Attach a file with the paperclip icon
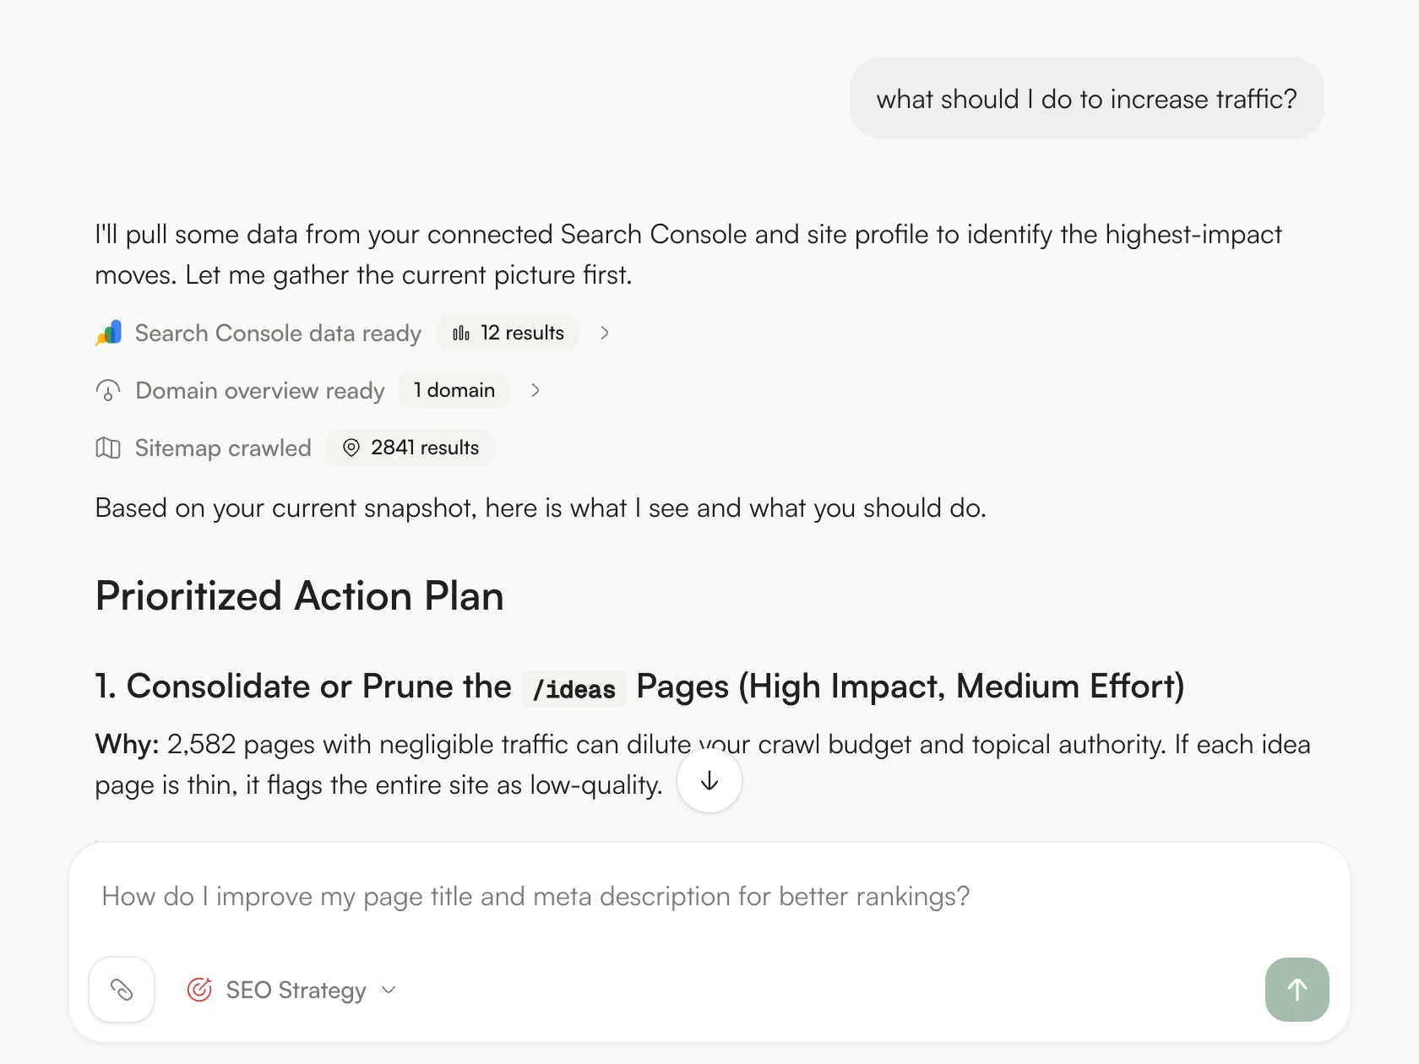Image resolution: width=1419 pixels, height=1064 pixels. 122,990
